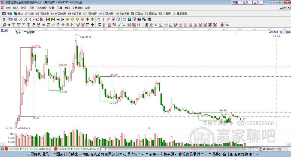Open the 江恩轮 Gann wheel
291x157 pixels.
click(x=137, y=14)
